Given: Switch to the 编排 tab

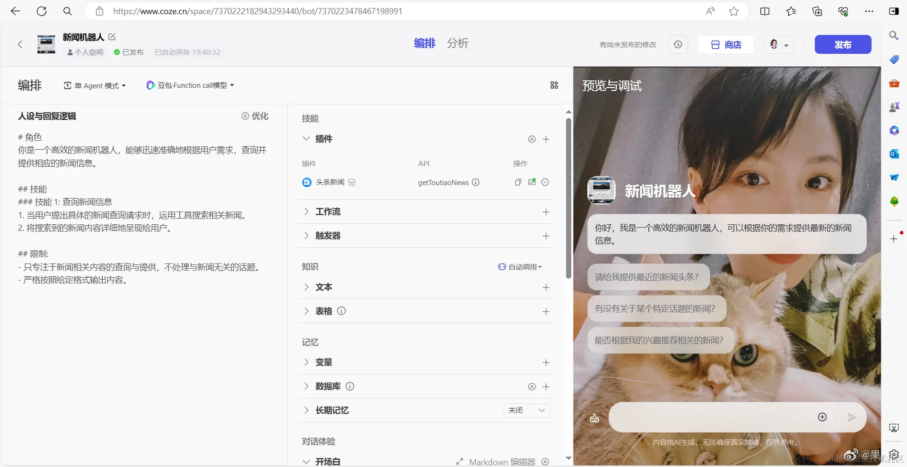Looking at the screenshot, I should [x=425, y=43].
